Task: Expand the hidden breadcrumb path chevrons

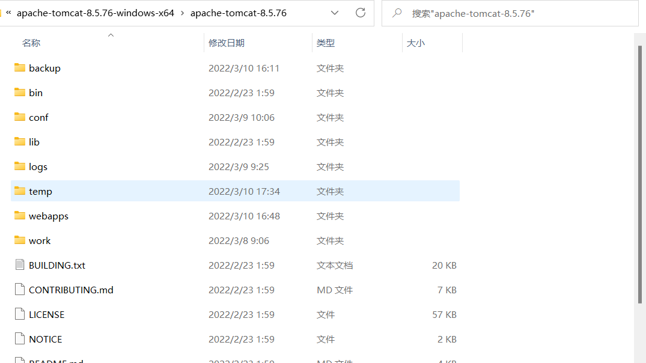Action: (8, 13)
